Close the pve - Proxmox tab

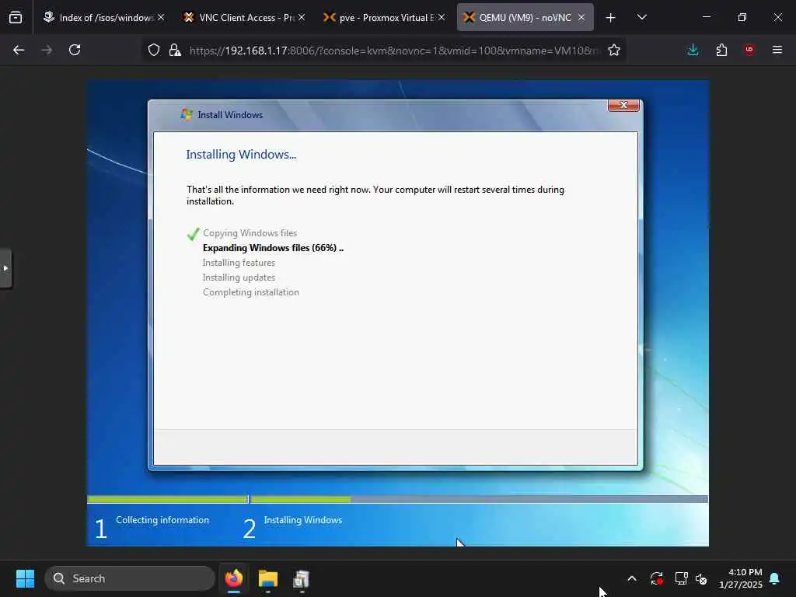[442, 17]
